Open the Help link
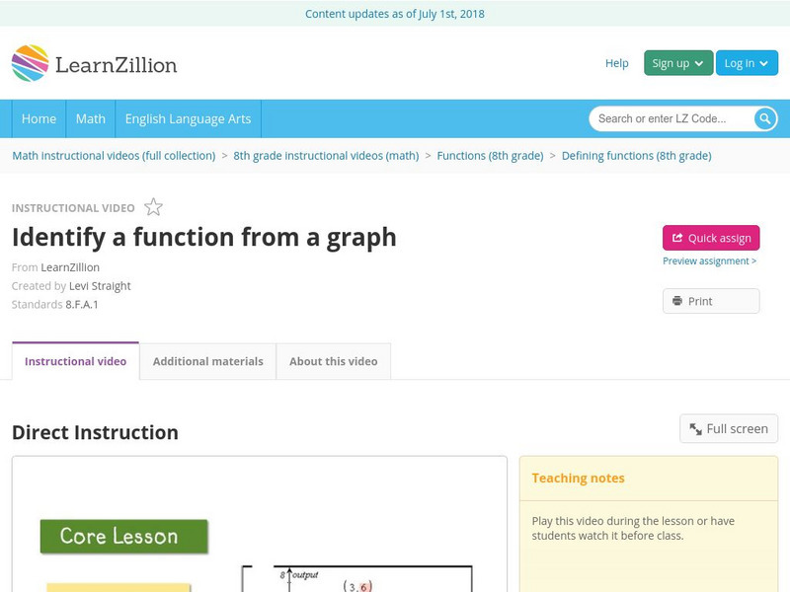This screenshot has width=790, height=592. pyautogui.click(x=616, y=63)
